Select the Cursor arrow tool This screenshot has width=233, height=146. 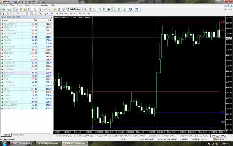click(x=3, y=14)
